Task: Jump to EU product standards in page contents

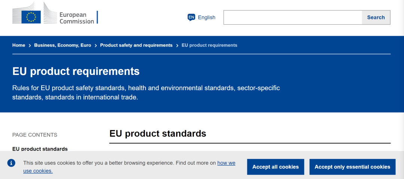Action: point(40,149)
